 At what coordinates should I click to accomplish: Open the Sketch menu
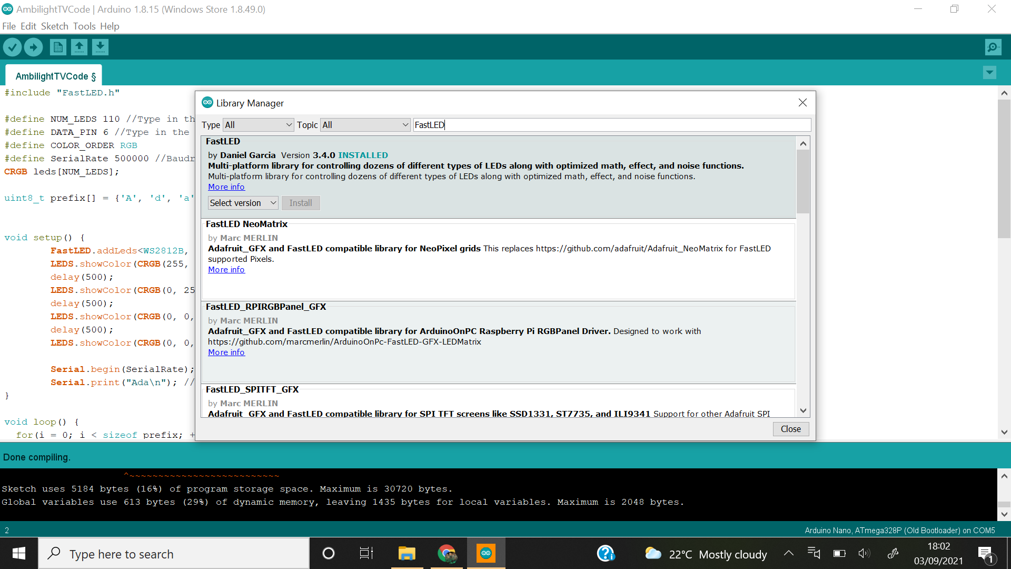[x=54, y=26]
